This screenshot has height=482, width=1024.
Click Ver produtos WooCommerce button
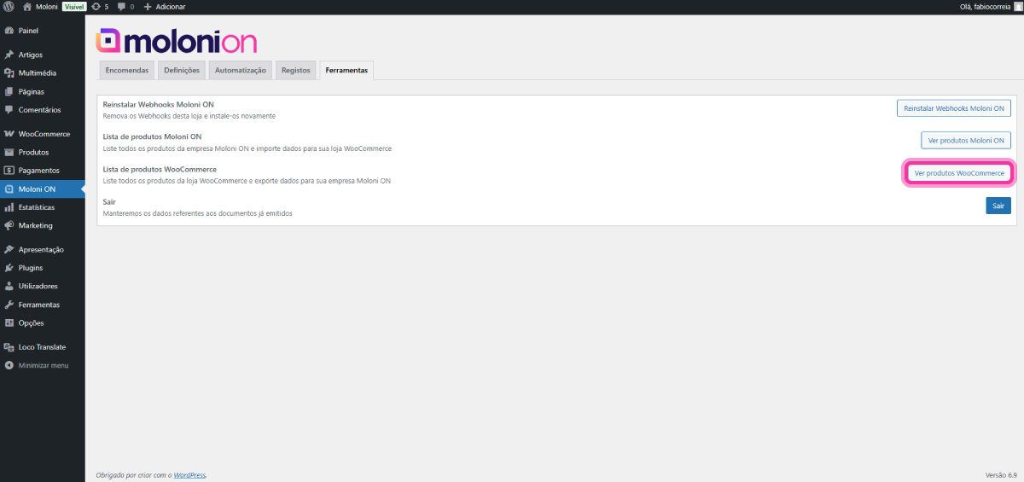tap(959, 172)
